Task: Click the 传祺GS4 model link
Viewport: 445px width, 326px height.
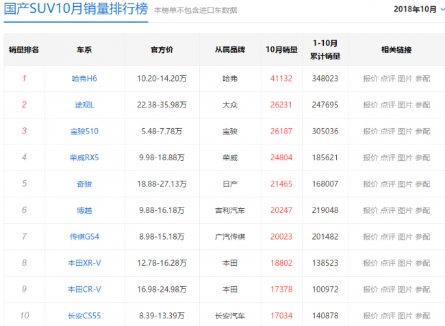Action: 84,236
